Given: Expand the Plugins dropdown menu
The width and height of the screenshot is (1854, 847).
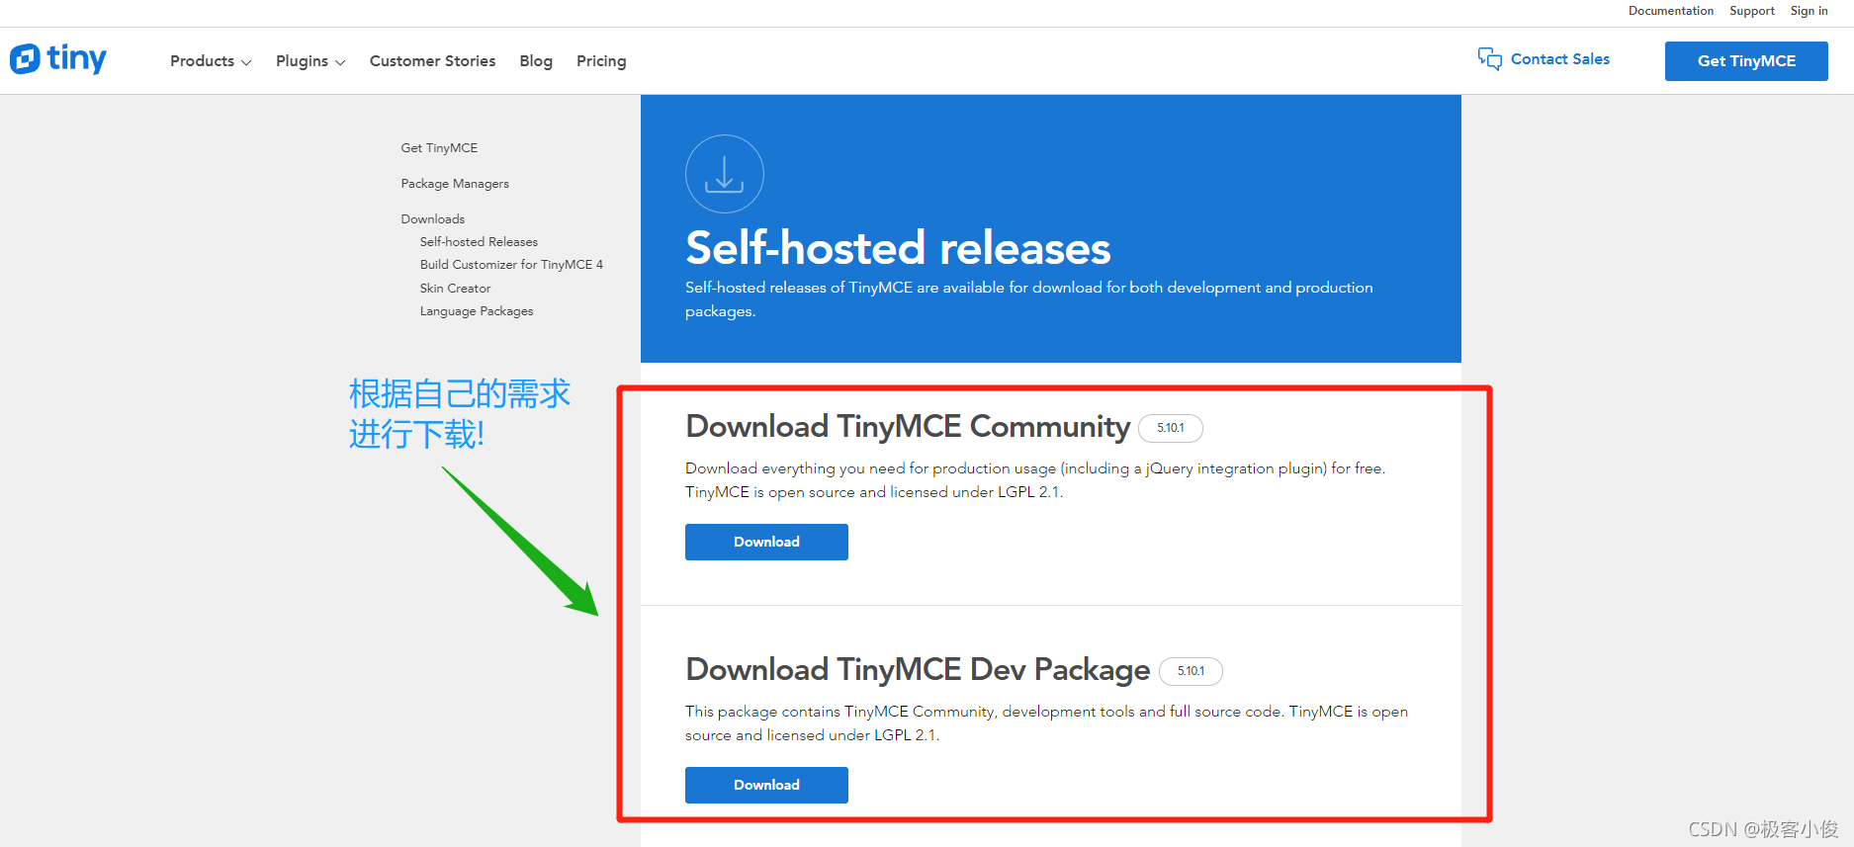Looking at the screenshot, I should (310, 61).
